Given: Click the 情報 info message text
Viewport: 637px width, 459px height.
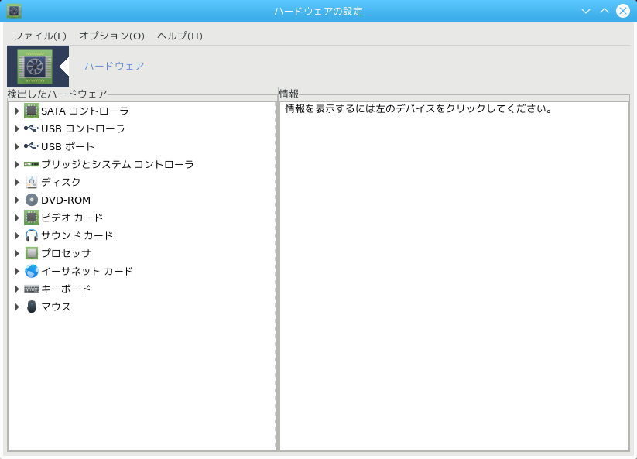Looking at the screenshot, I should click(x=419, y=109).
